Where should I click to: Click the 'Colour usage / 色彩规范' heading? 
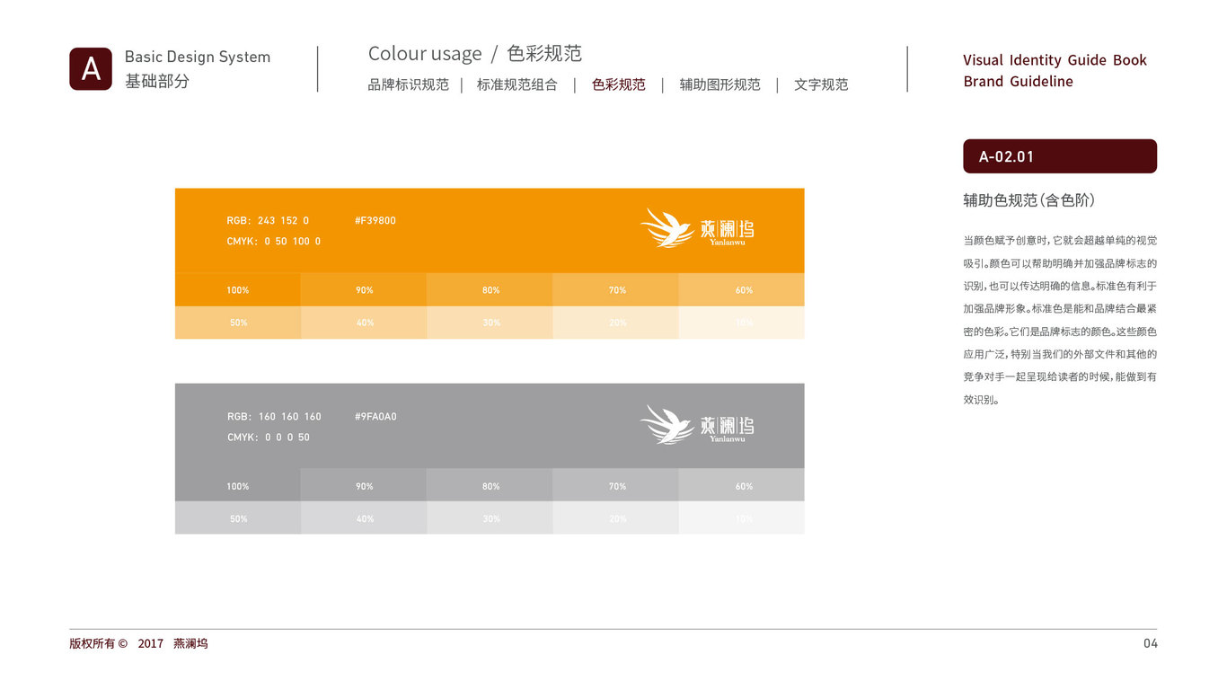pyautogui.click(x=475, y=54)
